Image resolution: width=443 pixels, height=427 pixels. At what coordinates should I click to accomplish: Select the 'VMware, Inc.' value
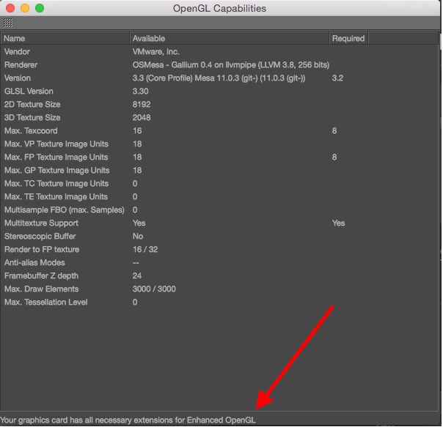(x=156, y=52)
